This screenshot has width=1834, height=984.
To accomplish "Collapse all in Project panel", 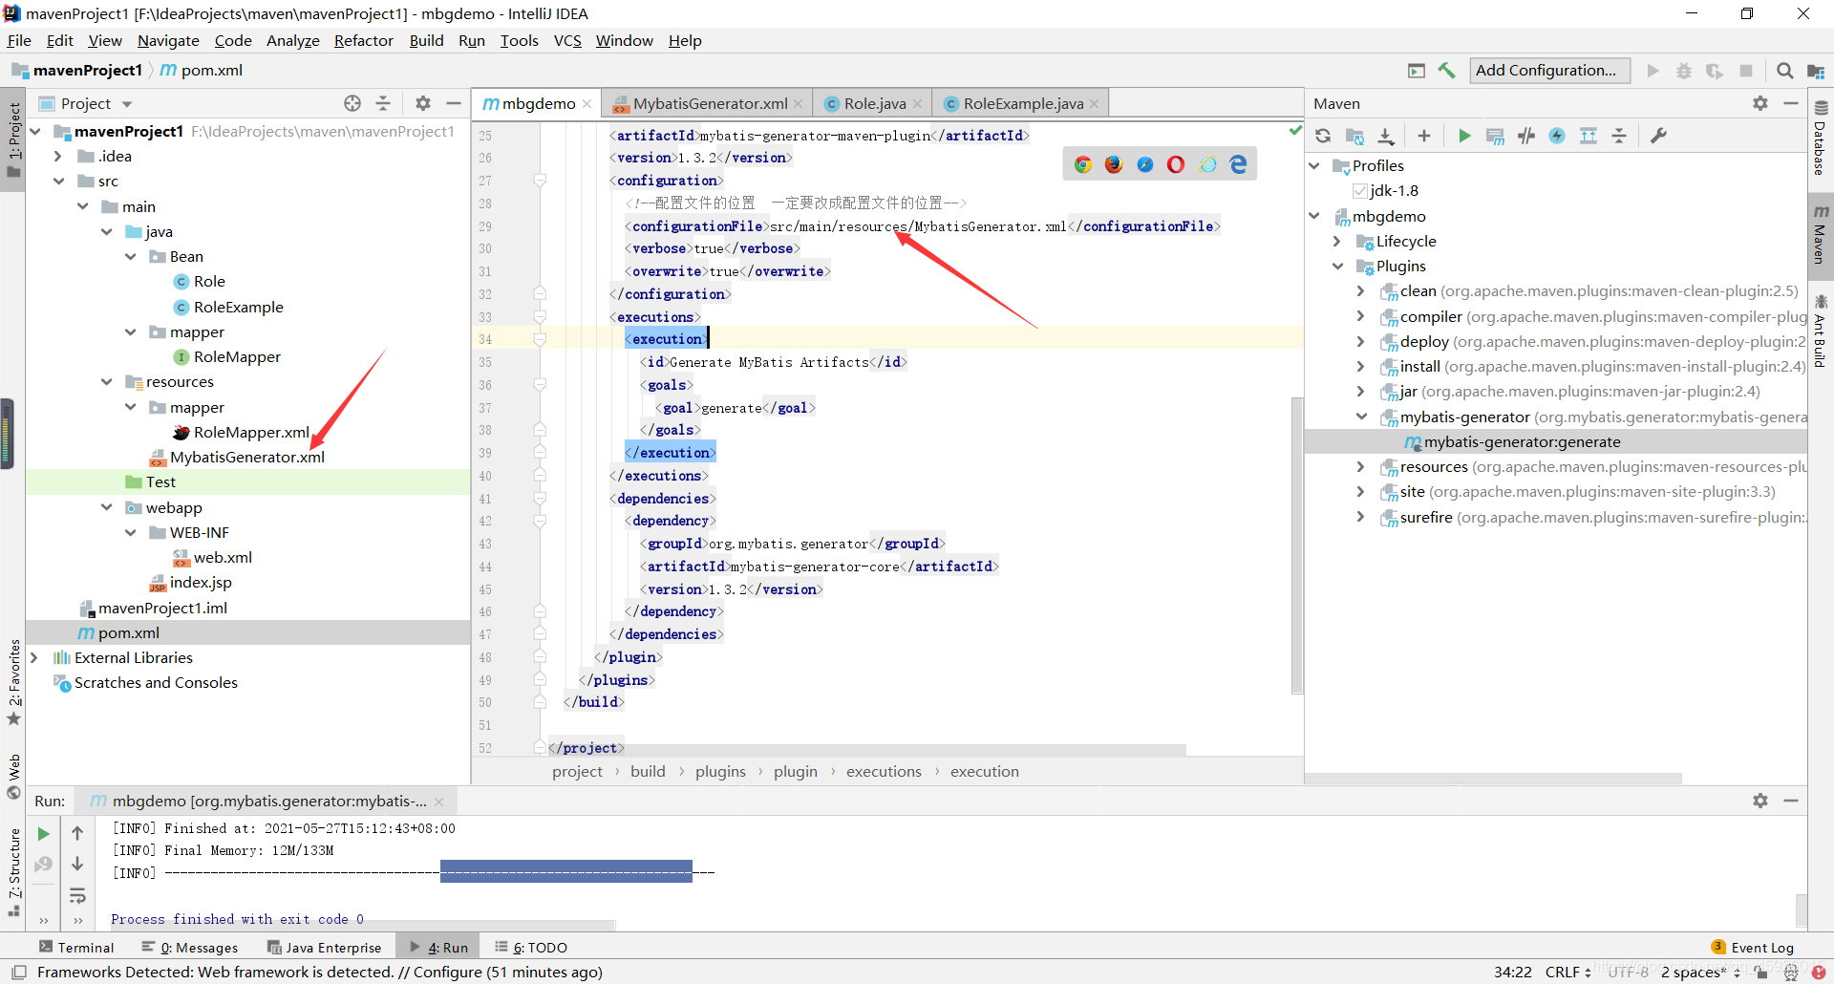I will tap(383, 103).
